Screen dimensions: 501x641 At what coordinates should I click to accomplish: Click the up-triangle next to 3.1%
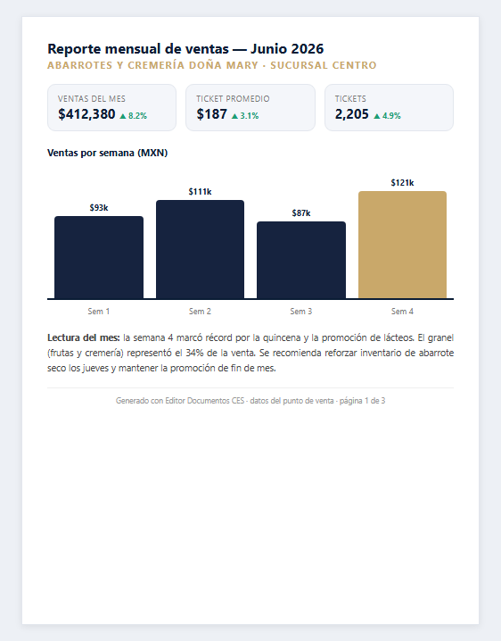pyautogui.click(x=234, y=116)
